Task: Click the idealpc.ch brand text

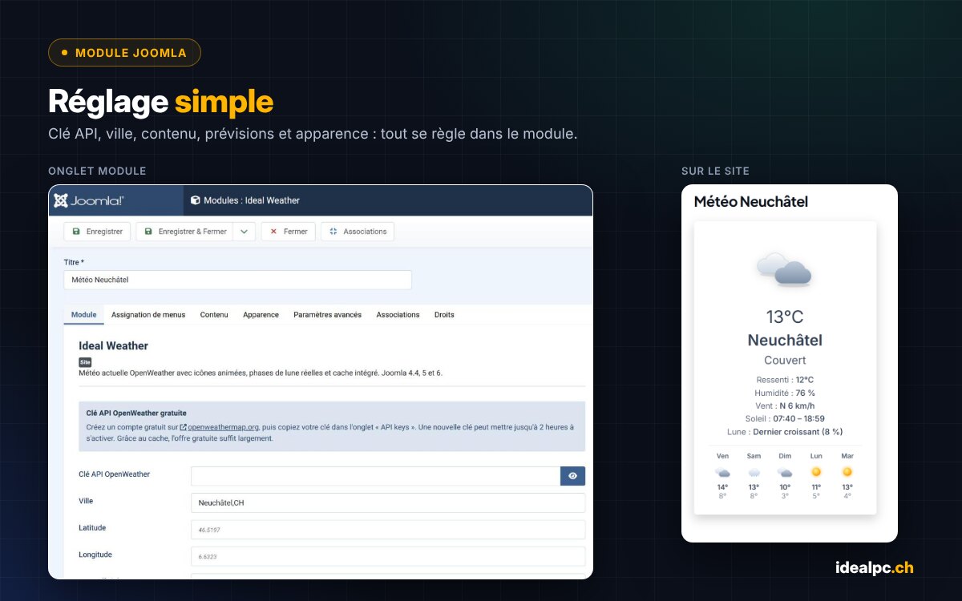Action: (874, 568)
